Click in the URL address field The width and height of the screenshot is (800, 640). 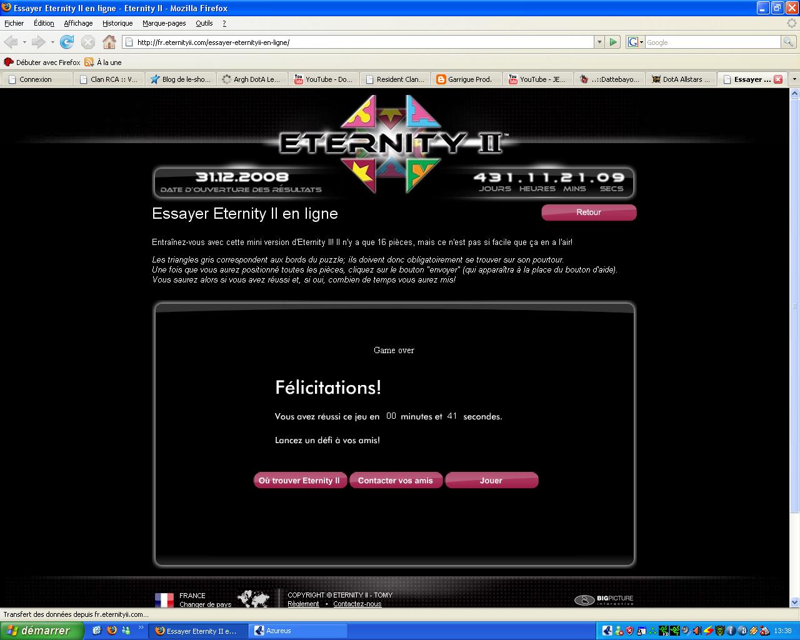click(x=359, y=42)
